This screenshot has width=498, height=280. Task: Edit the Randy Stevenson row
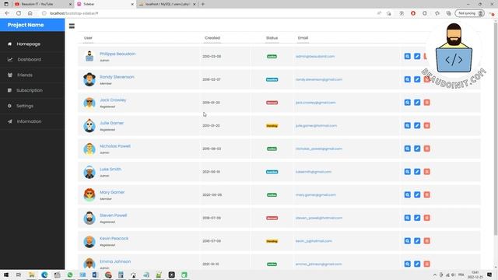click(x=417, y=79)
